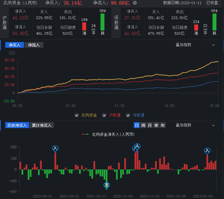Click the 入 marker near 2023-01-03
This screenshot has width=224, height=199.
(207, 150)
